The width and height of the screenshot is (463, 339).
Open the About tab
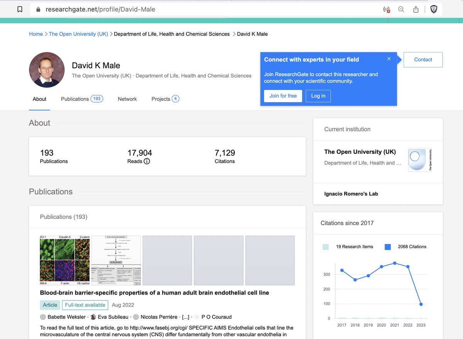coord(39,99)
